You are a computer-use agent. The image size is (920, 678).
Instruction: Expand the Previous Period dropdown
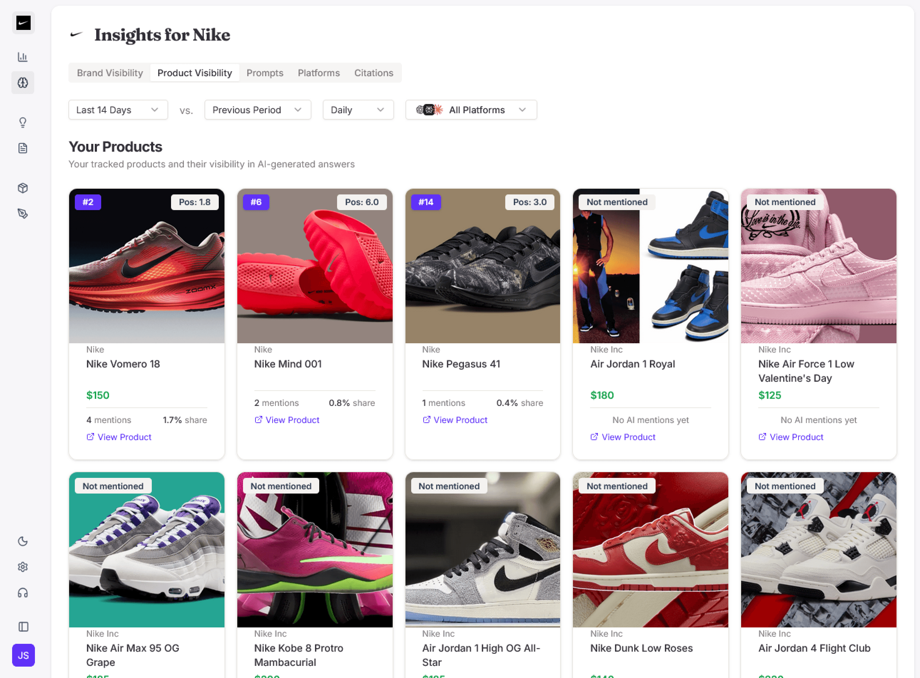coord(258,110)
